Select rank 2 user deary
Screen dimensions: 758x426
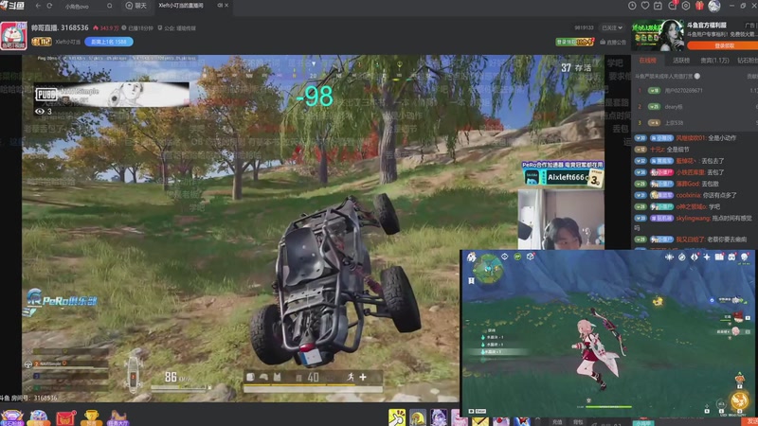click(674, 107)
